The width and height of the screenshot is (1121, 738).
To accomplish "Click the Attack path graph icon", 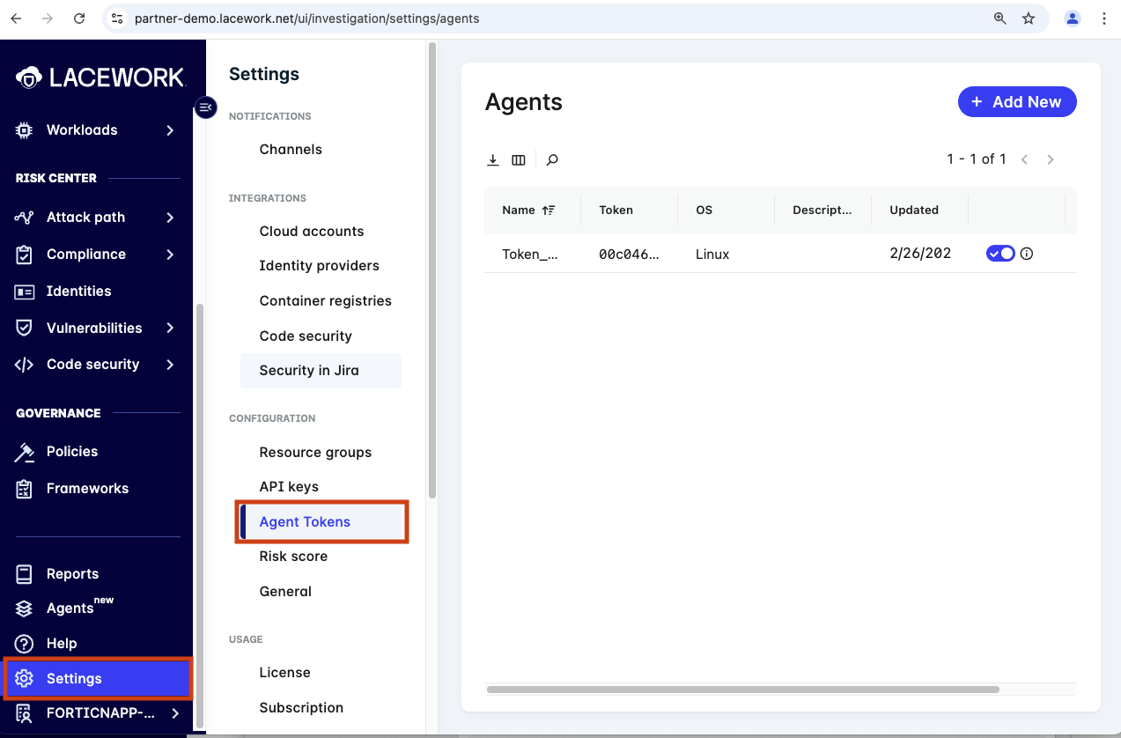I will pos(25,218).
